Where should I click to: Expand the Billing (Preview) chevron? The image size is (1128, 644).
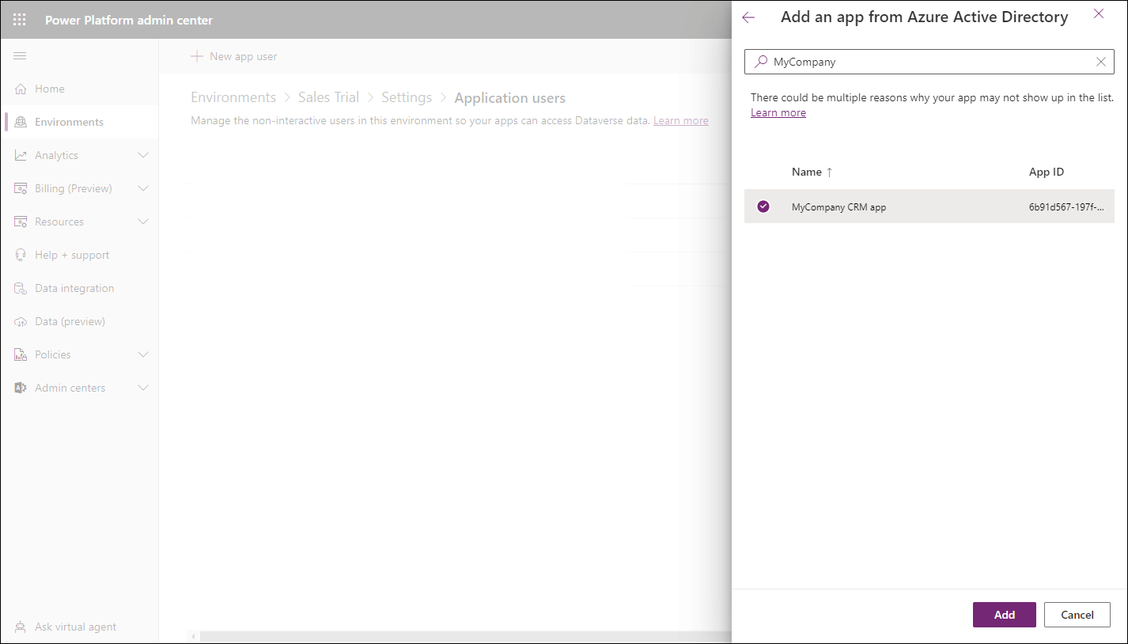(x=143, y=188)
